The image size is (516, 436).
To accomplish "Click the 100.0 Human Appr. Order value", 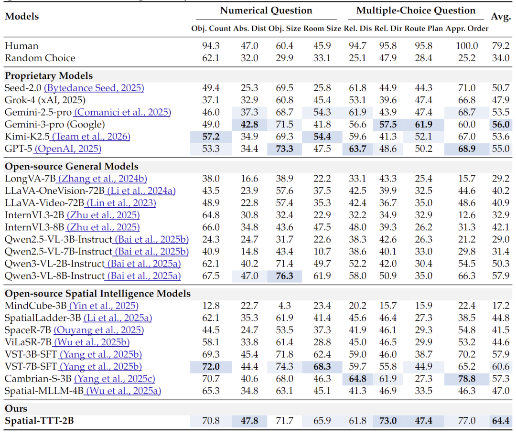I will (467, 46).
